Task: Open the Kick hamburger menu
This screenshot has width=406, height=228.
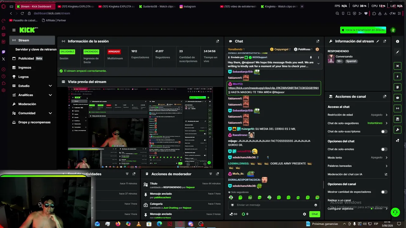Action: [14, 30]
